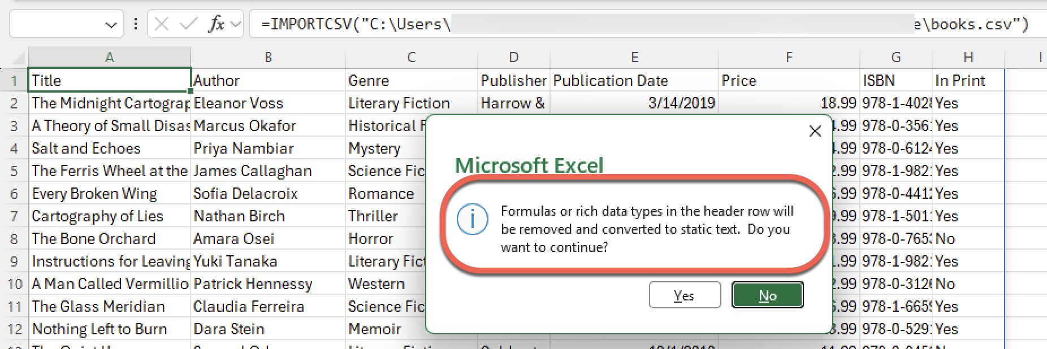This screenshot has height=349, width=1047.
Task: Cancel the formula entry with the X icon
Action: (162, 24)
